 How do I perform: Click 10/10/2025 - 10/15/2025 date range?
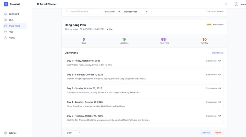(x=93, y=29)
